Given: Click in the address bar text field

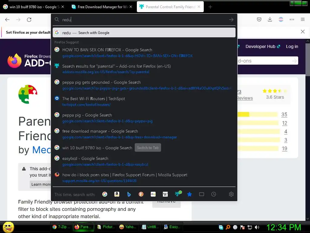Looking at the screenshot, I should [144, 20].
